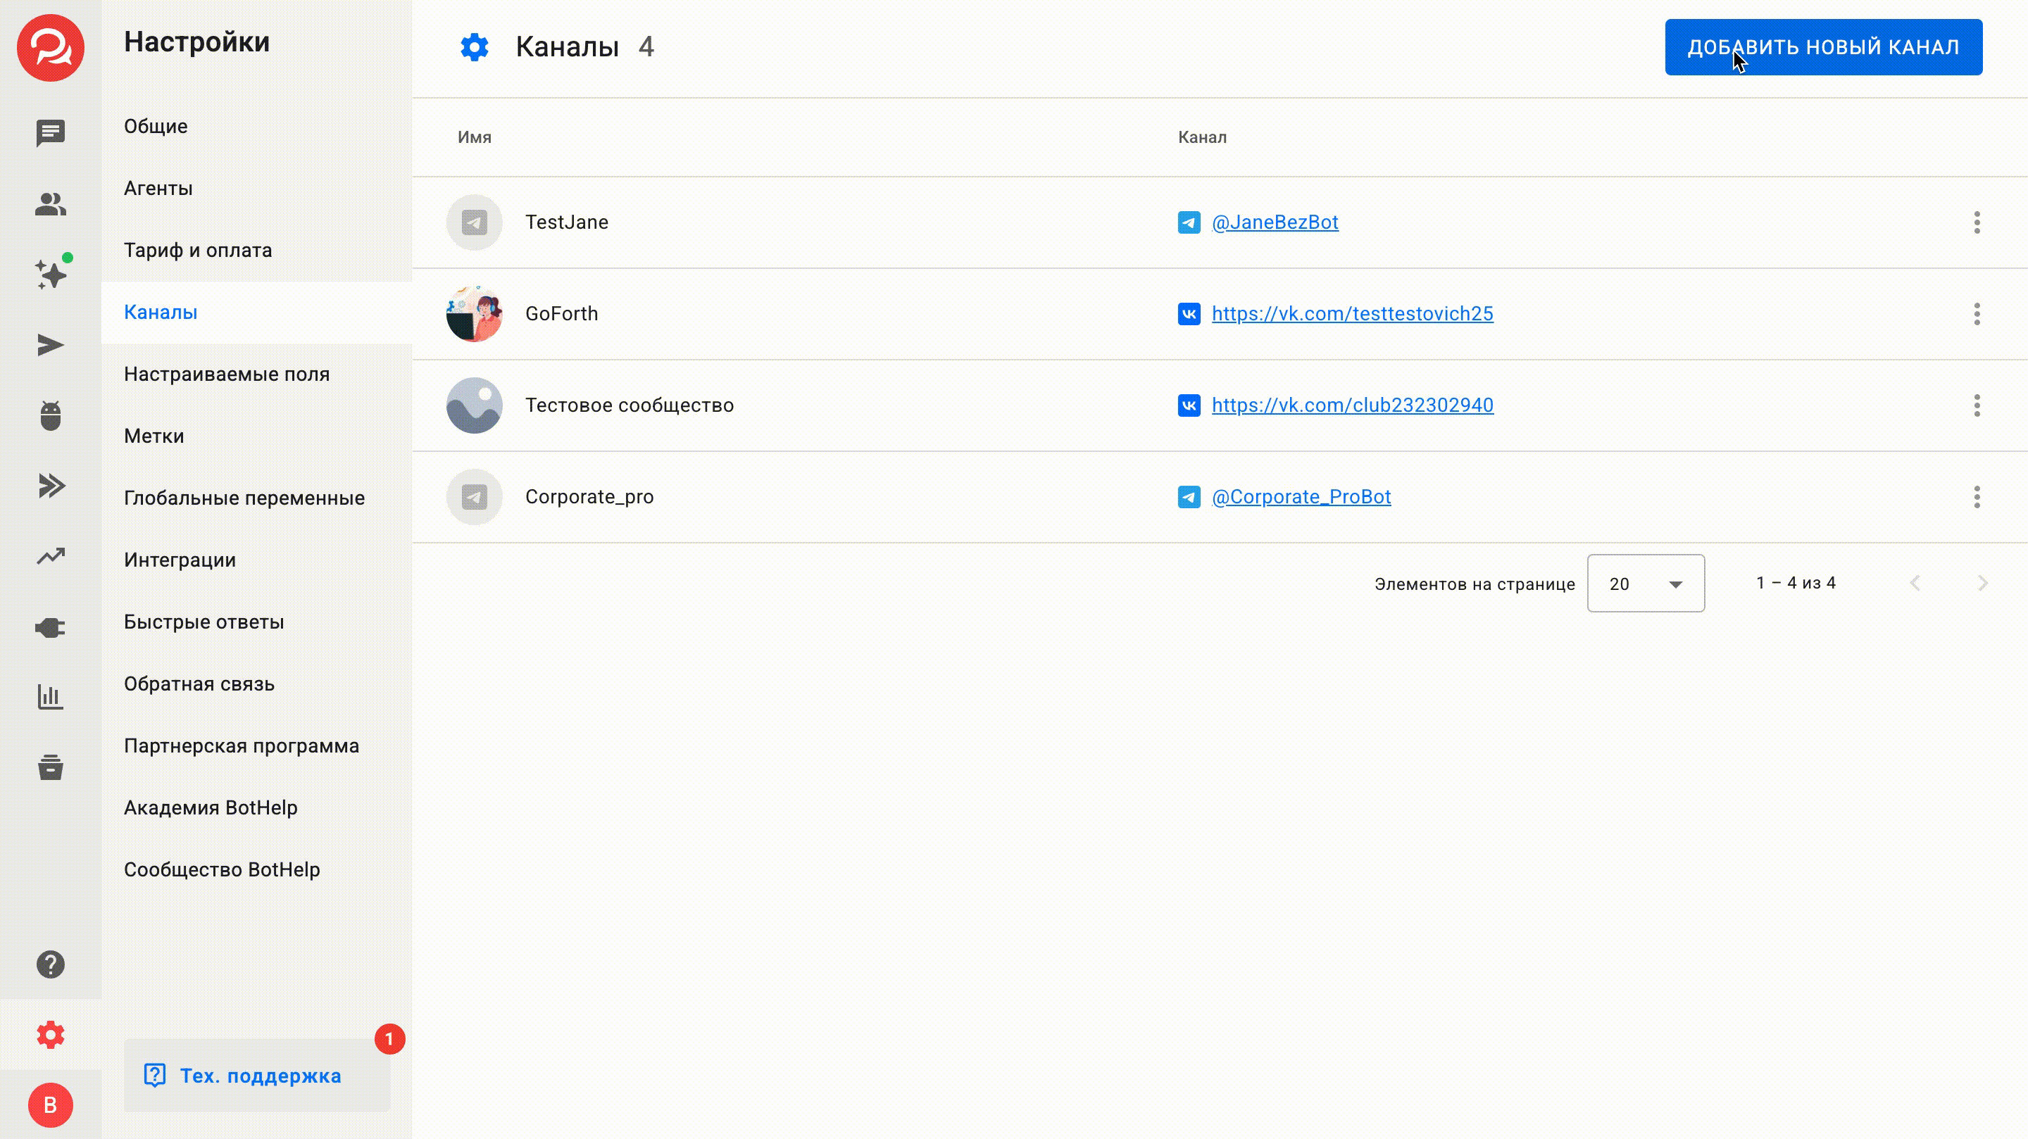This screenshot has width=2028, height=1139.
Task: Open the integrations plug icon
Action: (x=51, y=627)
